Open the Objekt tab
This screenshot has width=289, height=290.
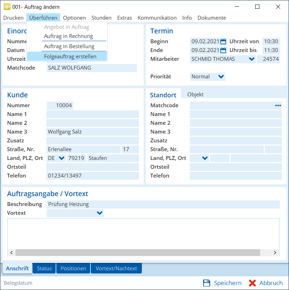[195, 95]
